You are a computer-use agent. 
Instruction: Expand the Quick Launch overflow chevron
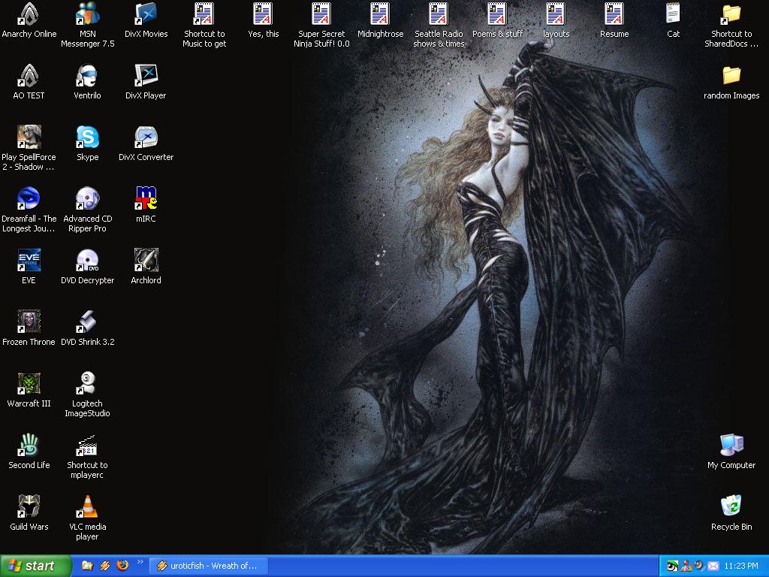point(140,562)
